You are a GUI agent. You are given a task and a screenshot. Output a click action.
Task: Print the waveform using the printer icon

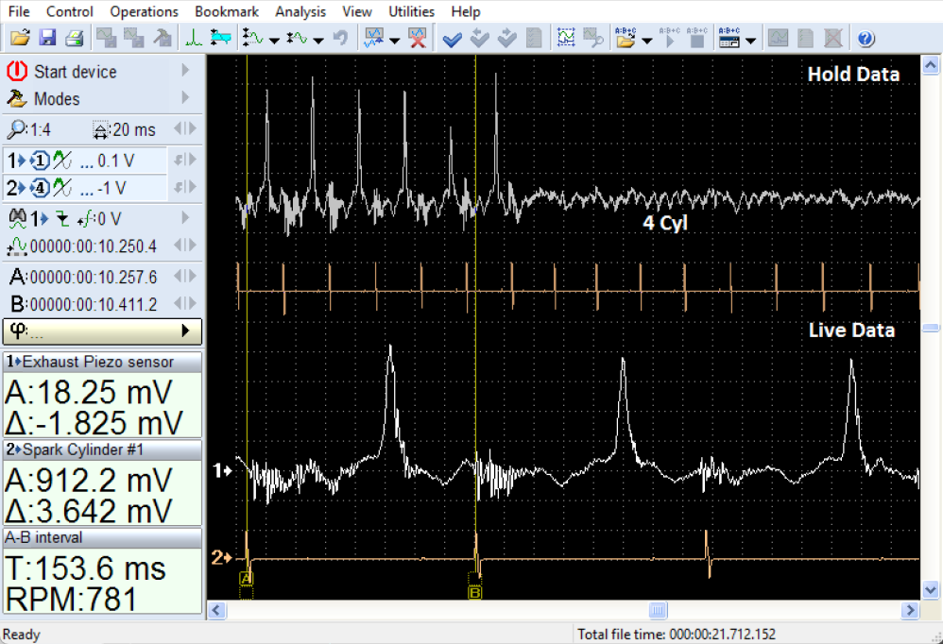tap(74, 39)
